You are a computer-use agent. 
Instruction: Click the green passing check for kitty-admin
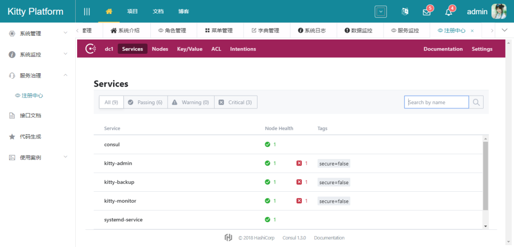[x=267, y=163]
